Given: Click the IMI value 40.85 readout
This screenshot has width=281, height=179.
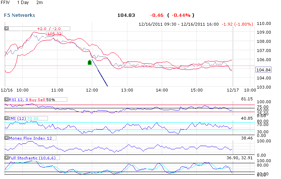Looking at the screenshot, I should pyautogui.click(x=247, y=118).
